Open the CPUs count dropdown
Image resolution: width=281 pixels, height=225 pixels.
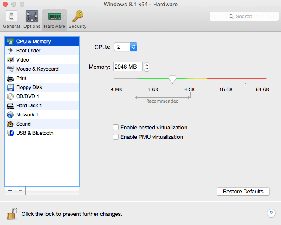coord(126,47)
